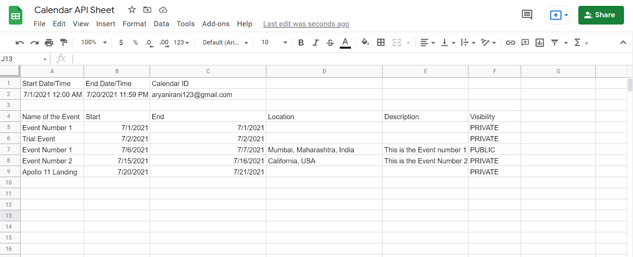Screen dimensions: 633x257
Task: Move document with folder icon
Action: (x=147, y=10)
